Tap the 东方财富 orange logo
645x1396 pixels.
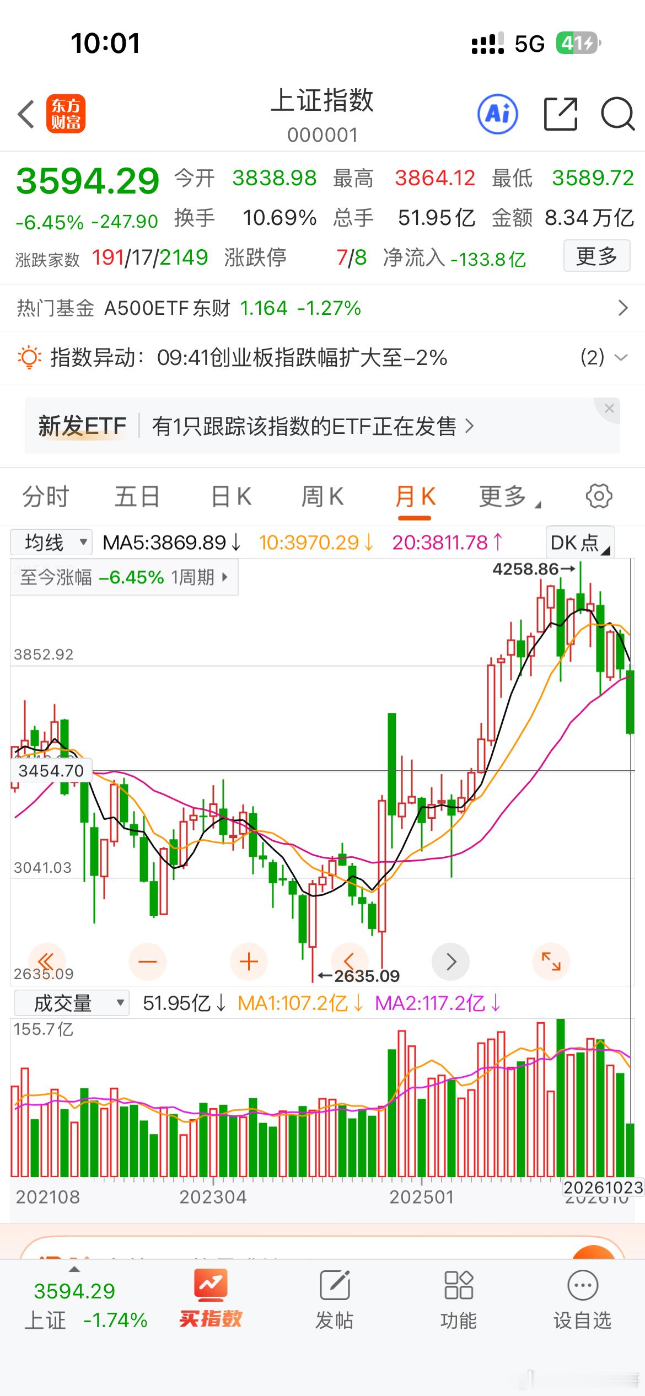point(66,114)
